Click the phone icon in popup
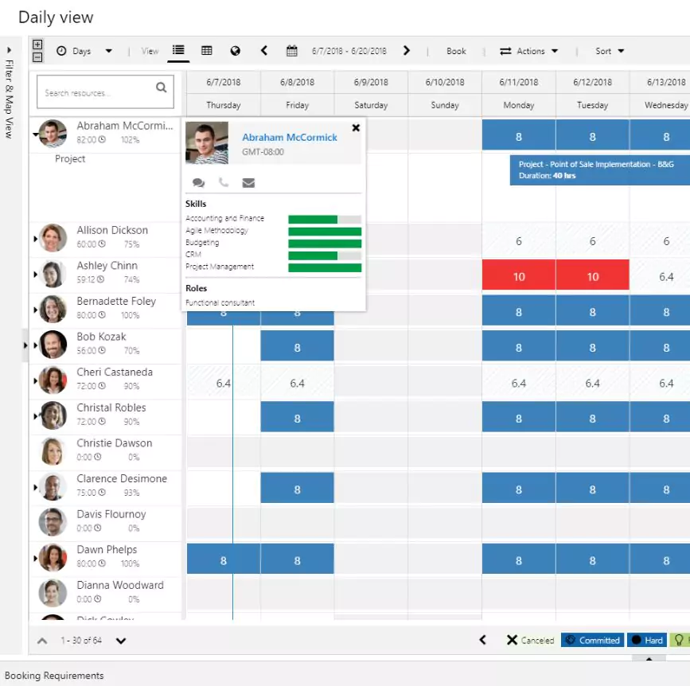The image size is (690, 686). [x=224, y=183]
